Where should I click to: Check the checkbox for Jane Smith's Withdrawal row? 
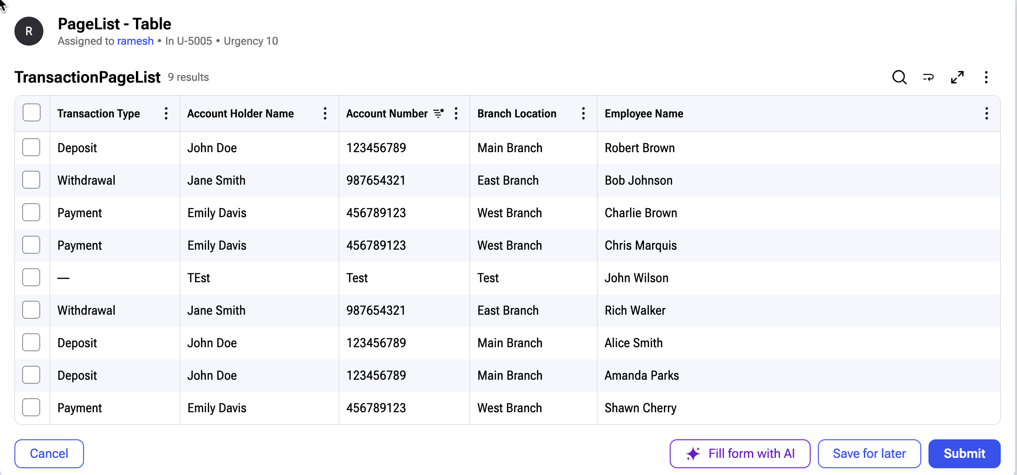tap(31, 180)
